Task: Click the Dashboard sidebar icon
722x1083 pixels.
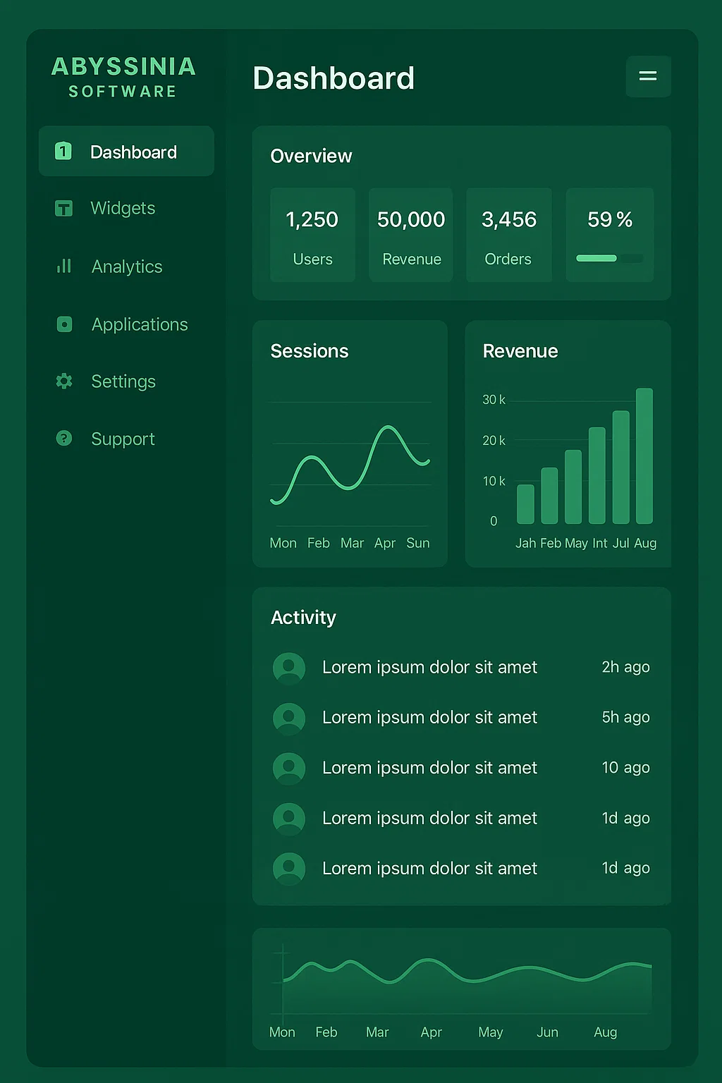Action: pyautogui.click(x=63, y=151)
